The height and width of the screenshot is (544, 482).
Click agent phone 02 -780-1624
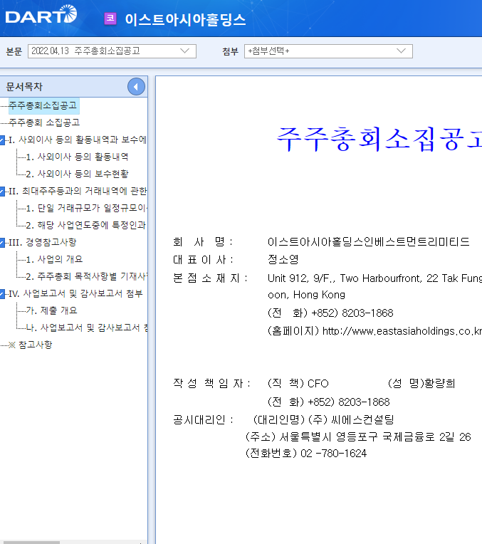333,454
